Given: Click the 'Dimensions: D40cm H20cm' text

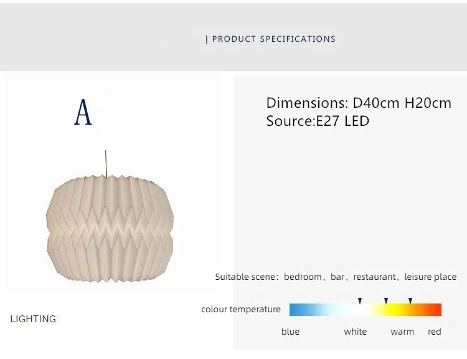Looking at the screenshot, I should [359, 103].
